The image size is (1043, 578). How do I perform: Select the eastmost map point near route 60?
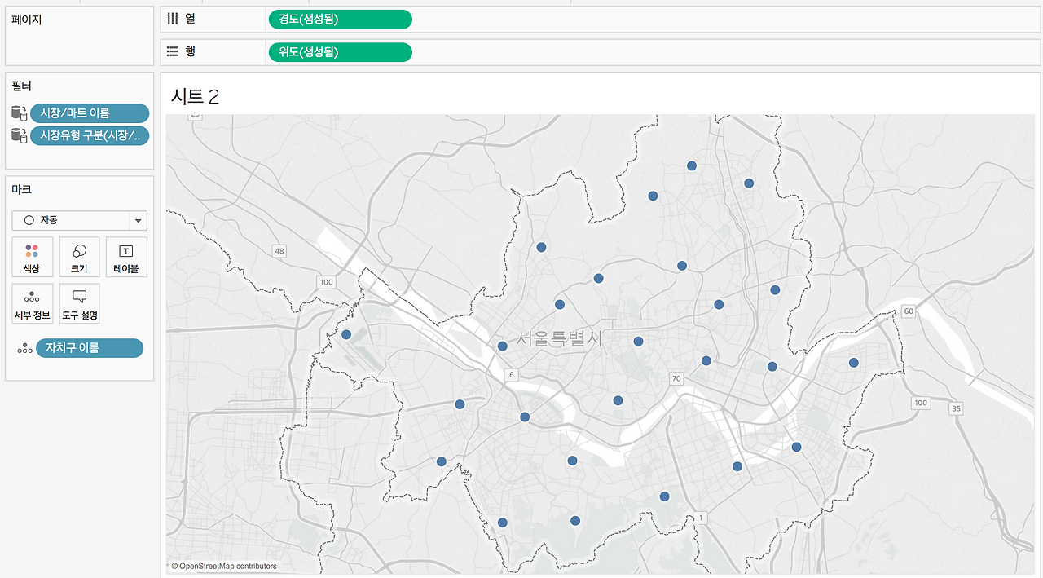tap(854, 362)
